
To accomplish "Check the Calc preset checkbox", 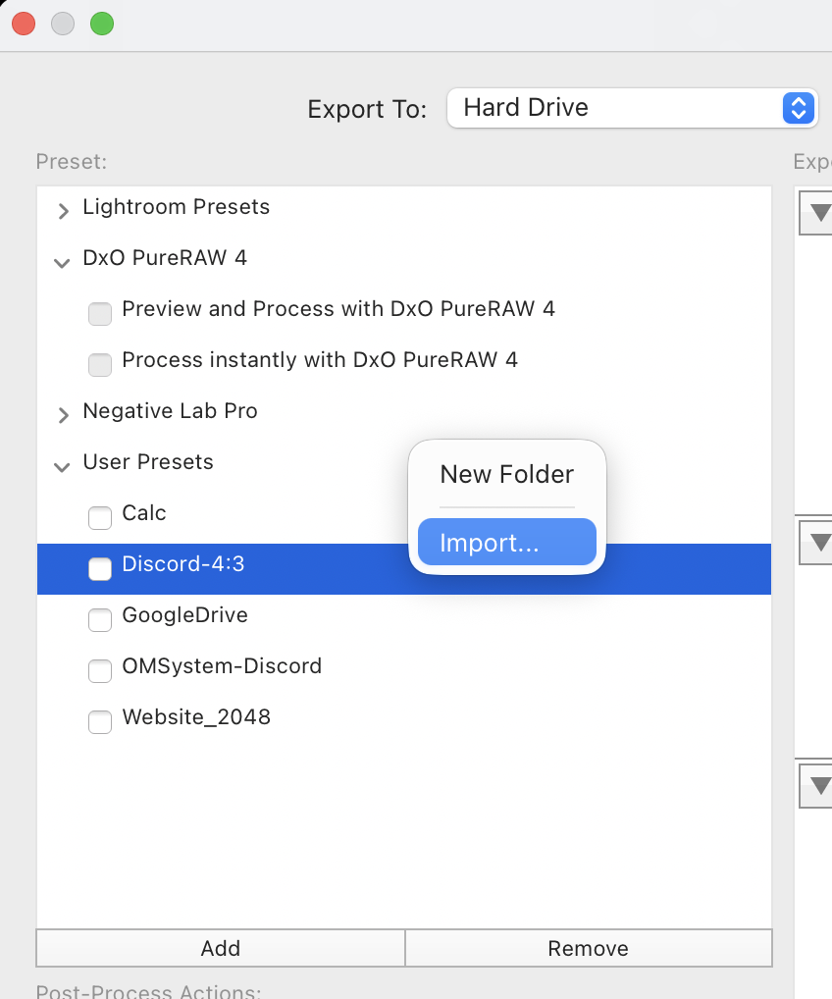I will tap(100, 516).
